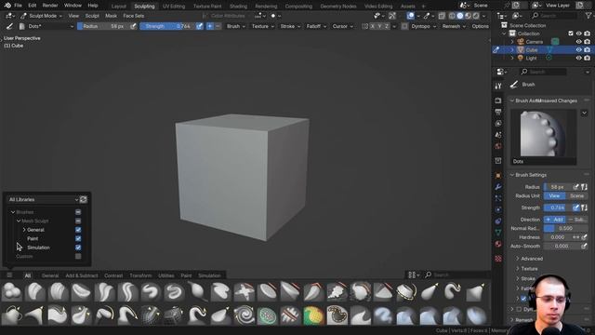Viewport: 595px width, 335px height.
Task: Toggle strength pressure sensitivity in header
Action: coord(199,26)
